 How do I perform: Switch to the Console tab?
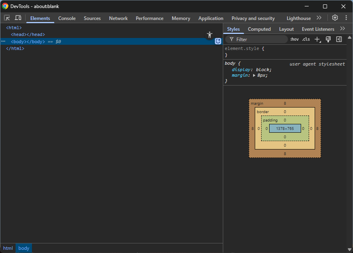point(67,18)
